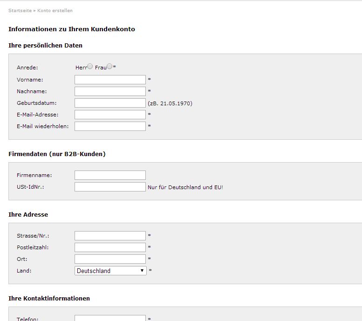Click the Telefon input field
Screen dimensions: 362x321
click(110, 318)
